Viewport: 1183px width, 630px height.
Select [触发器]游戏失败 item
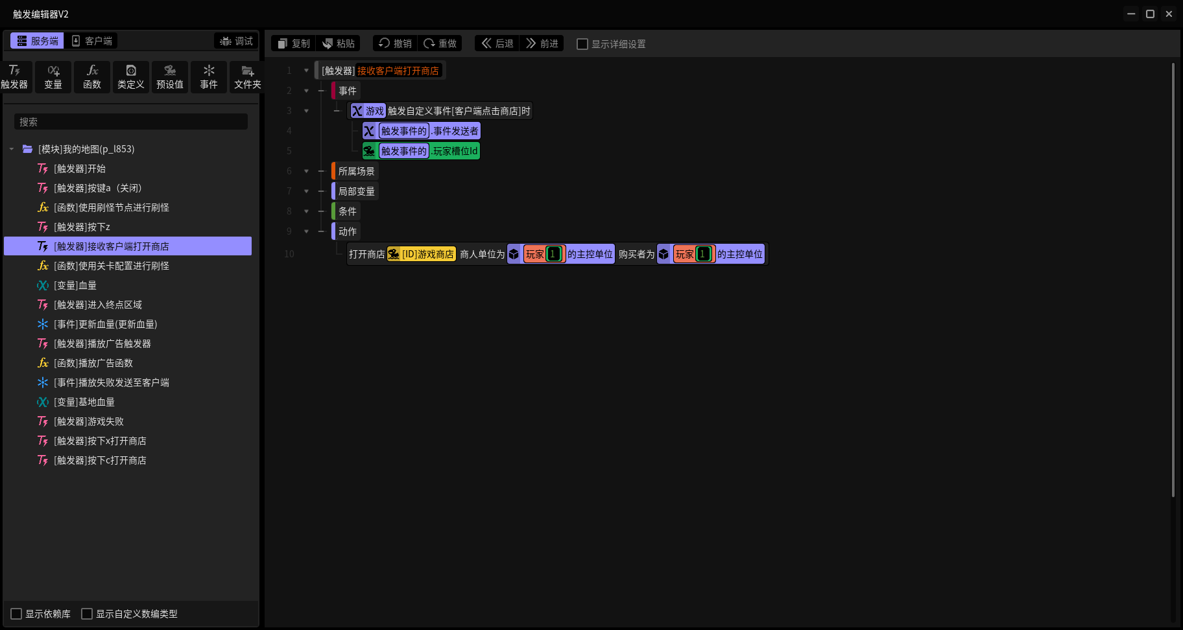point(128,421)
